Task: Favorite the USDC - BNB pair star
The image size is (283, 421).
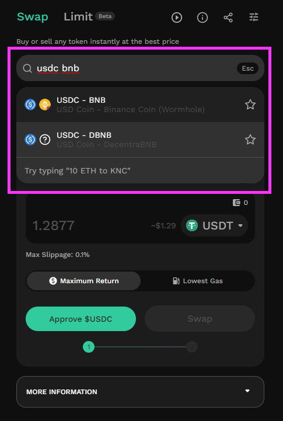Action: (x=250, y=105)
